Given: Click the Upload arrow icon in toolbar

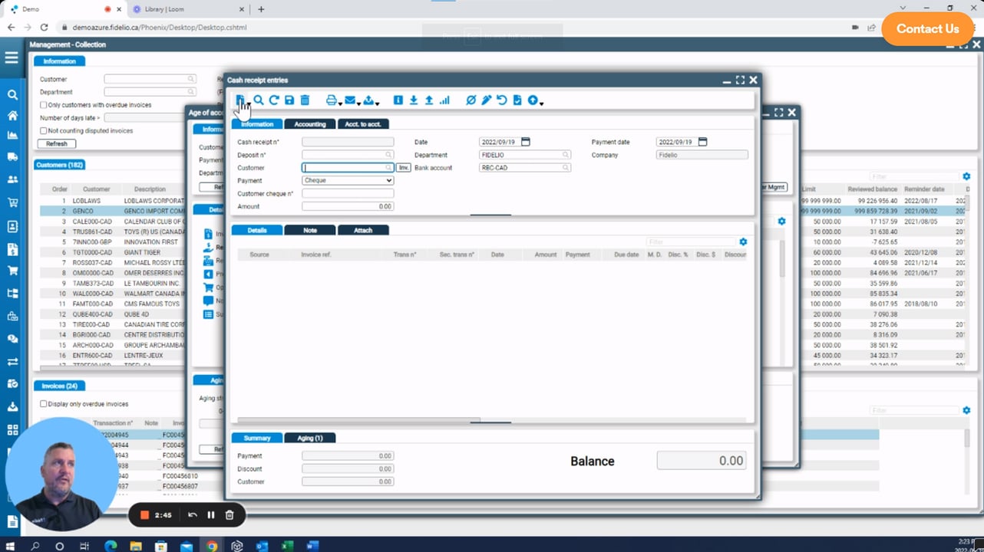Looking at the screenshot, I should pyautogui.click(x=429, y=100).
